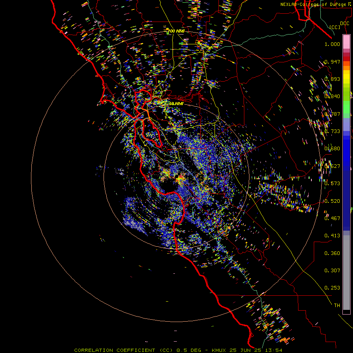Click the 0.360 legend value
The height and width of the screenshot is (353, 353).
click(x=332, y=253)
